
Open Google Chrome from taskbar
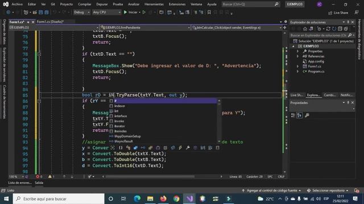click(x=176, y=199)
